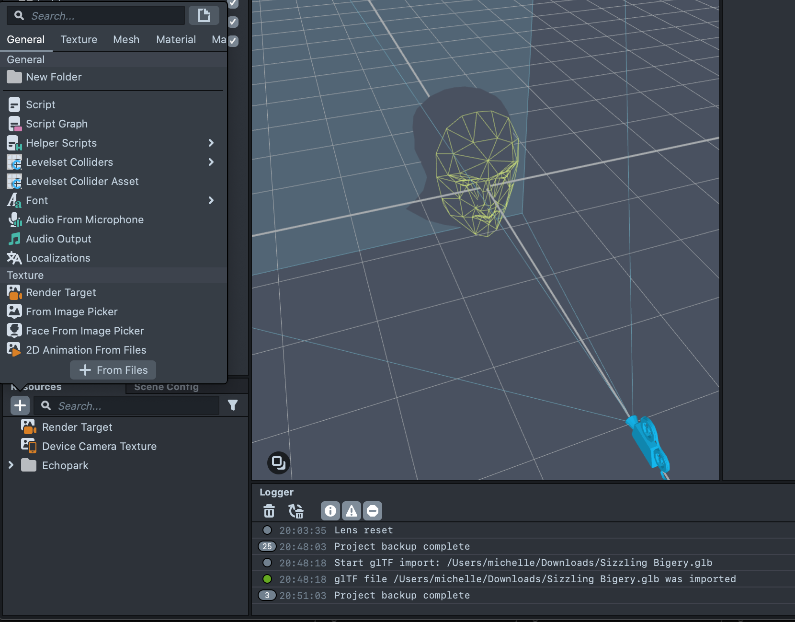Viewport: 795px width, 622px height.
Task: Expand the Helper Scripts submenu
Action: (x=211, y=143)
